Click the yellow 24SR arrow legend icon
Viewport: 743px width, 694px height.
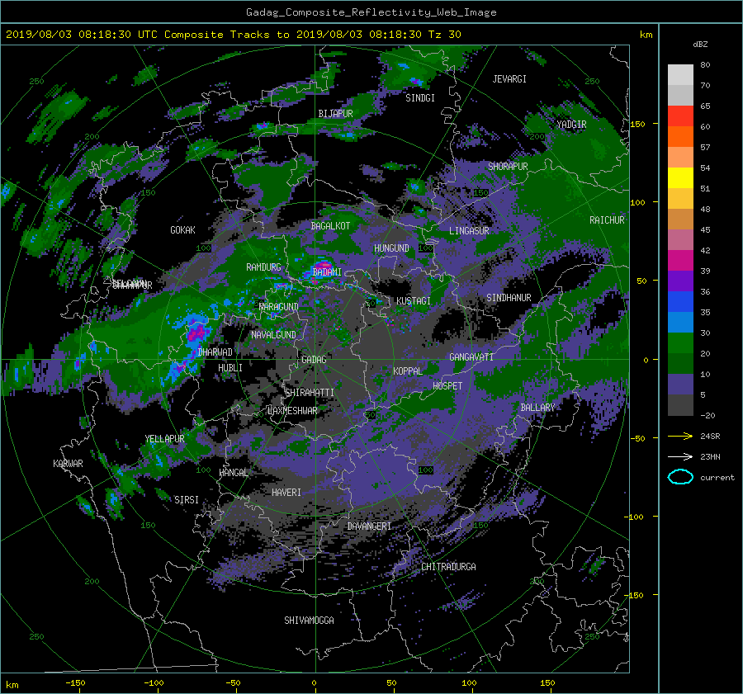pos(680,436)
